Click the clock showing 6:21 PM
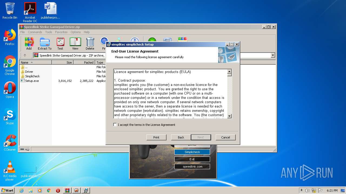 tap(332, 190)
